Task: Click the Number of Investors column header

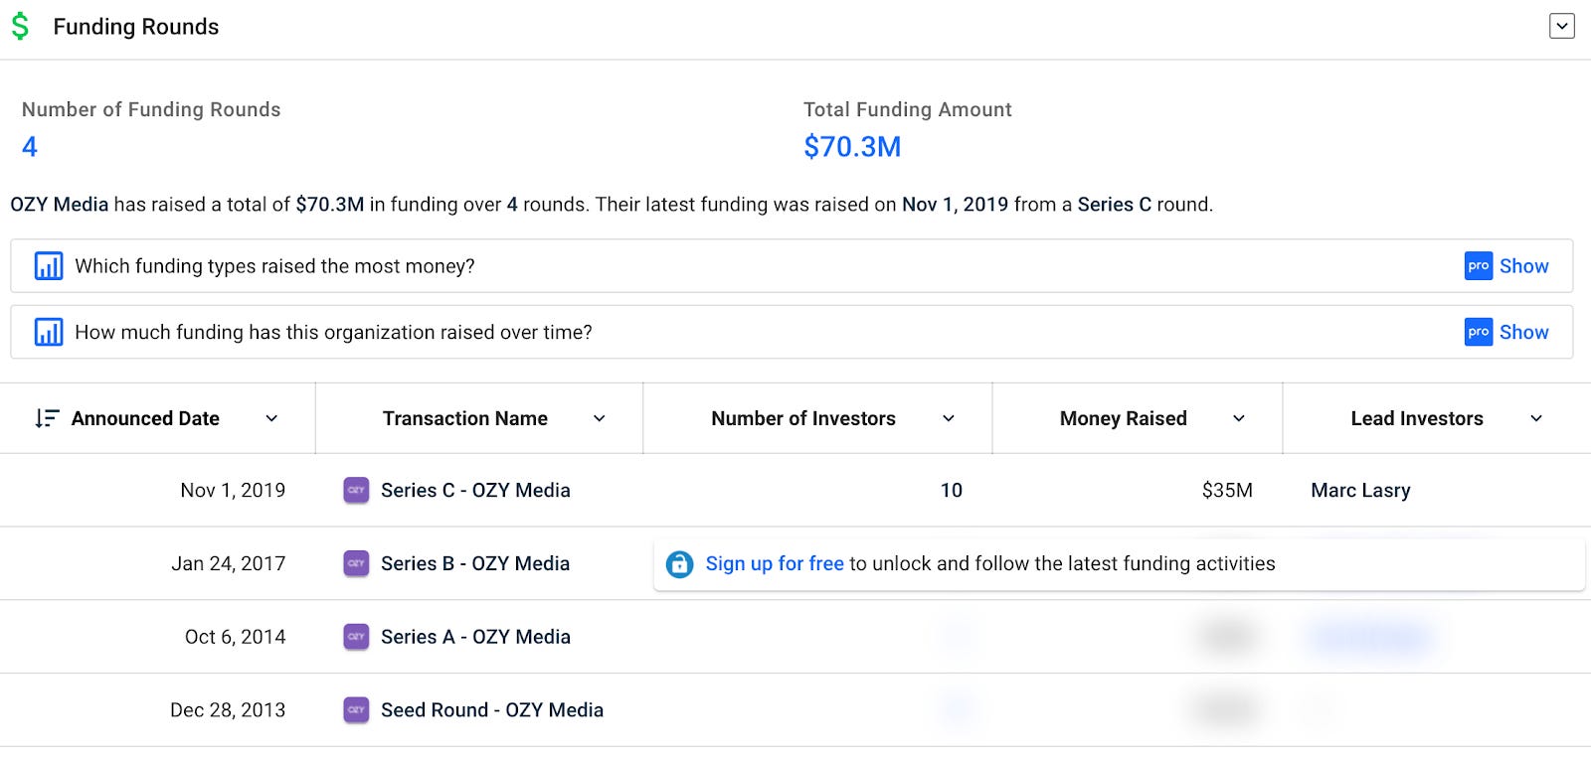Action: (803, 418)
